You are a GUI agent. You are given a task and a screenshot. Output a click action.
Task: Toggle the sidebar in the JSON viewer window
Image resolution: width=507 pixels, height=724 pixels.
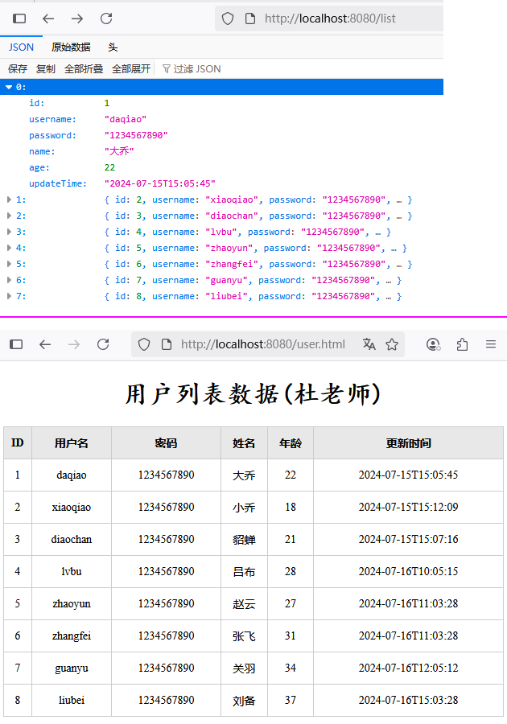[19, 19]
